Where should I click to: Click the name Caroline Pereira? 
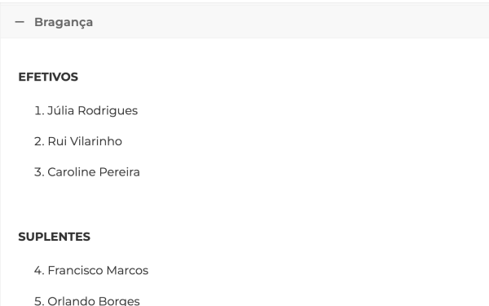coord(94,172)
